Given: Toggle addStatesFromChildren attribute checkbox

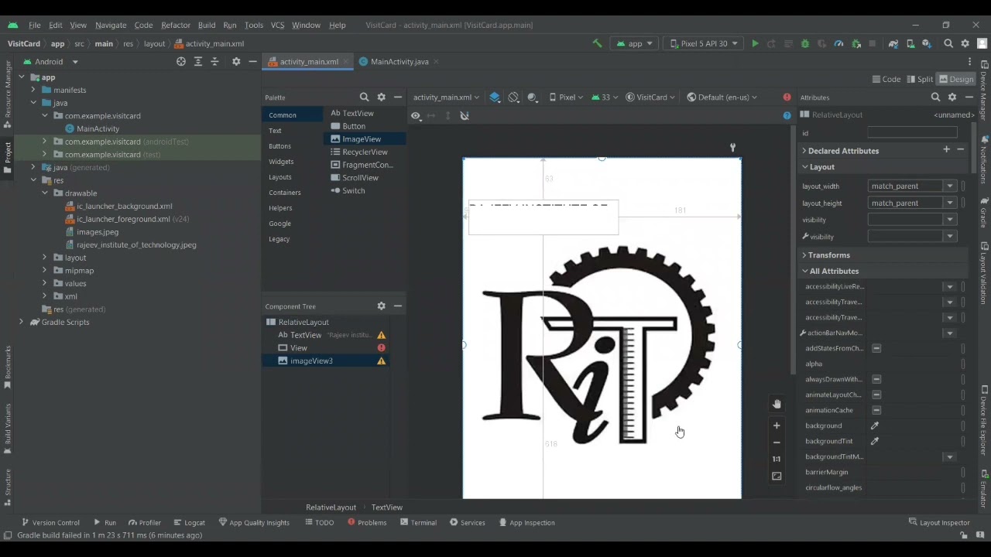Looking at the screenshot, I should 876,348.
